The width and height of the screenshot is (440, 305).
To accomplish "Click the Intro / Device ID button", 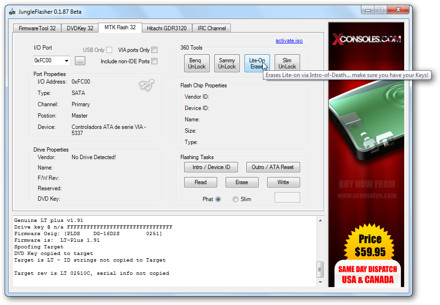I will pos(211,167).
